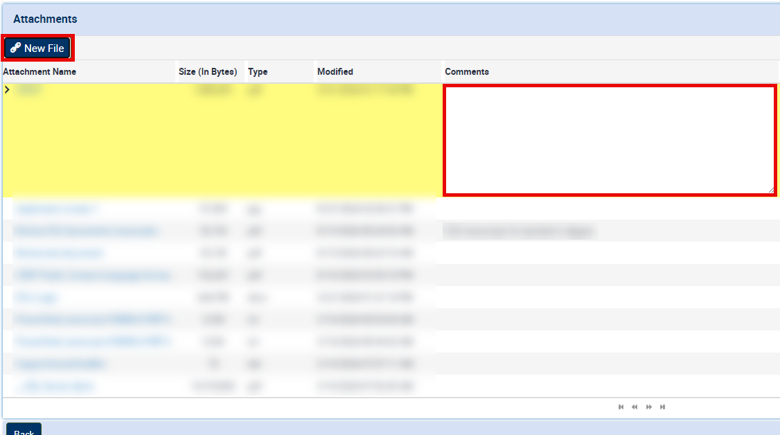The image size is (780, 435).
Task: Click inside the Comments text box
Action: pyautogui.click(x=609, y=140)
